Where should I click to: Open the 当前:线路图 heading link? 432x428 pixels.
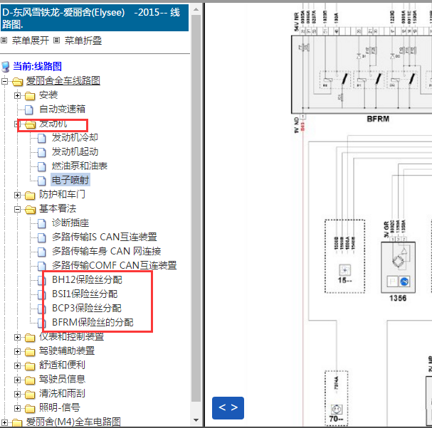[x=37, y=66]
